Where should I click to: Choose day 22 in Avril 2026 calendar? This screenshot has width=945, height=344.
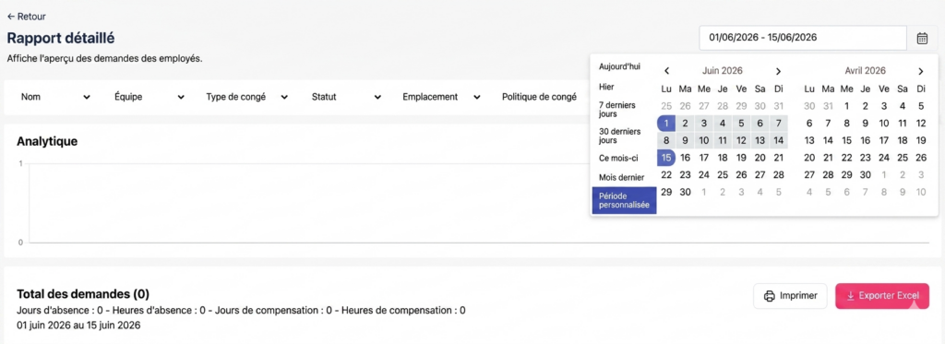click(846, 158)
